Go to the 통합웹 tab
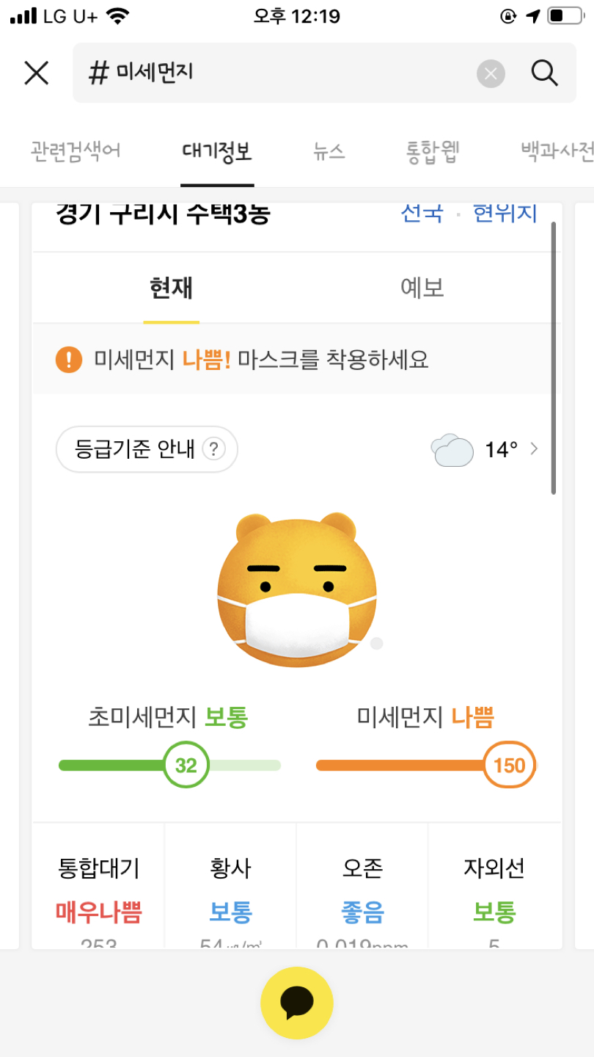The image size is (594, 1057). pos(433,152)
